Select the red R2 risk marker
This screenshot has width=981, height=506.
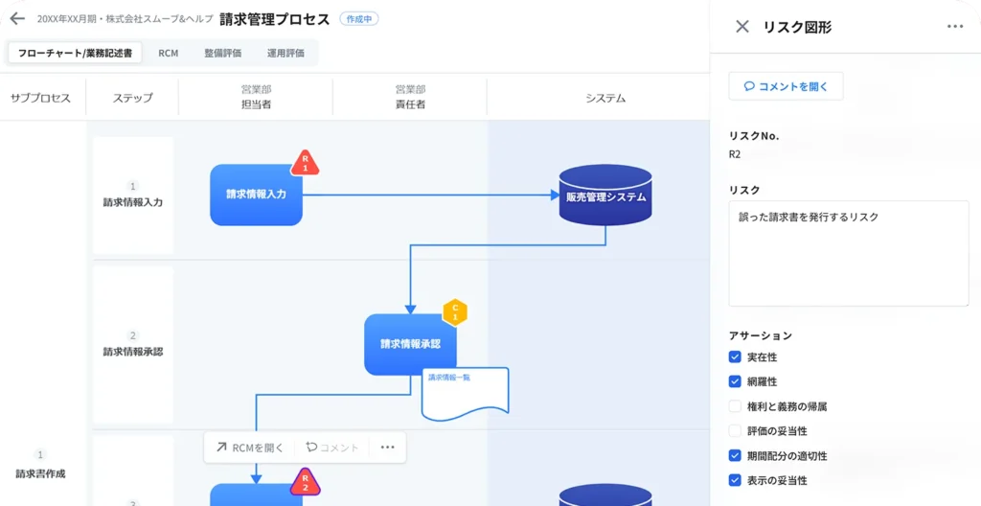click(x=305, y=481)
